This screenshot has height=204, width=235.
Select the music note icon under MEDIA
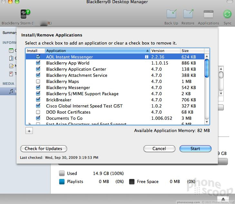(x=11, y=91)
